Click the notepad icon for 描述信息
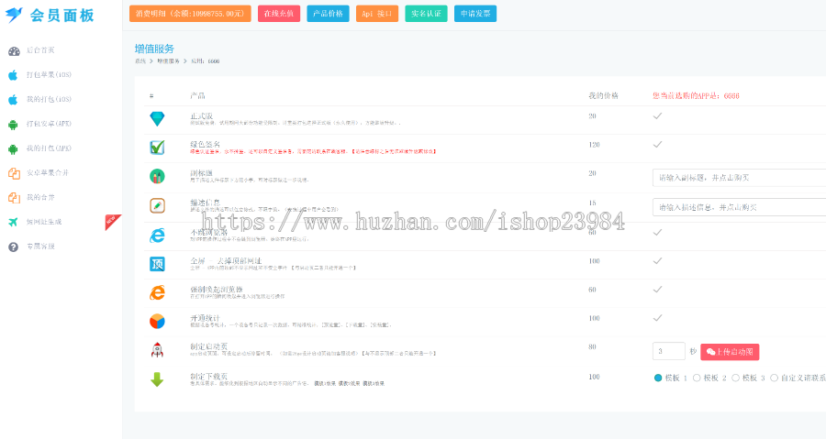The height and width of the screenshot is (439, 826). (157, 205)
